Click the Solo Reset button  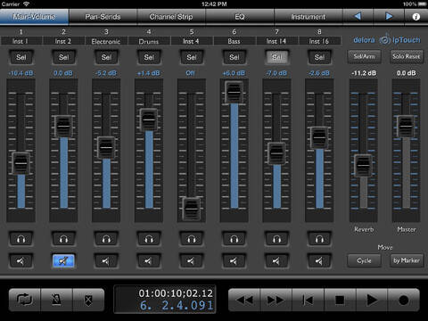[407, 56]
